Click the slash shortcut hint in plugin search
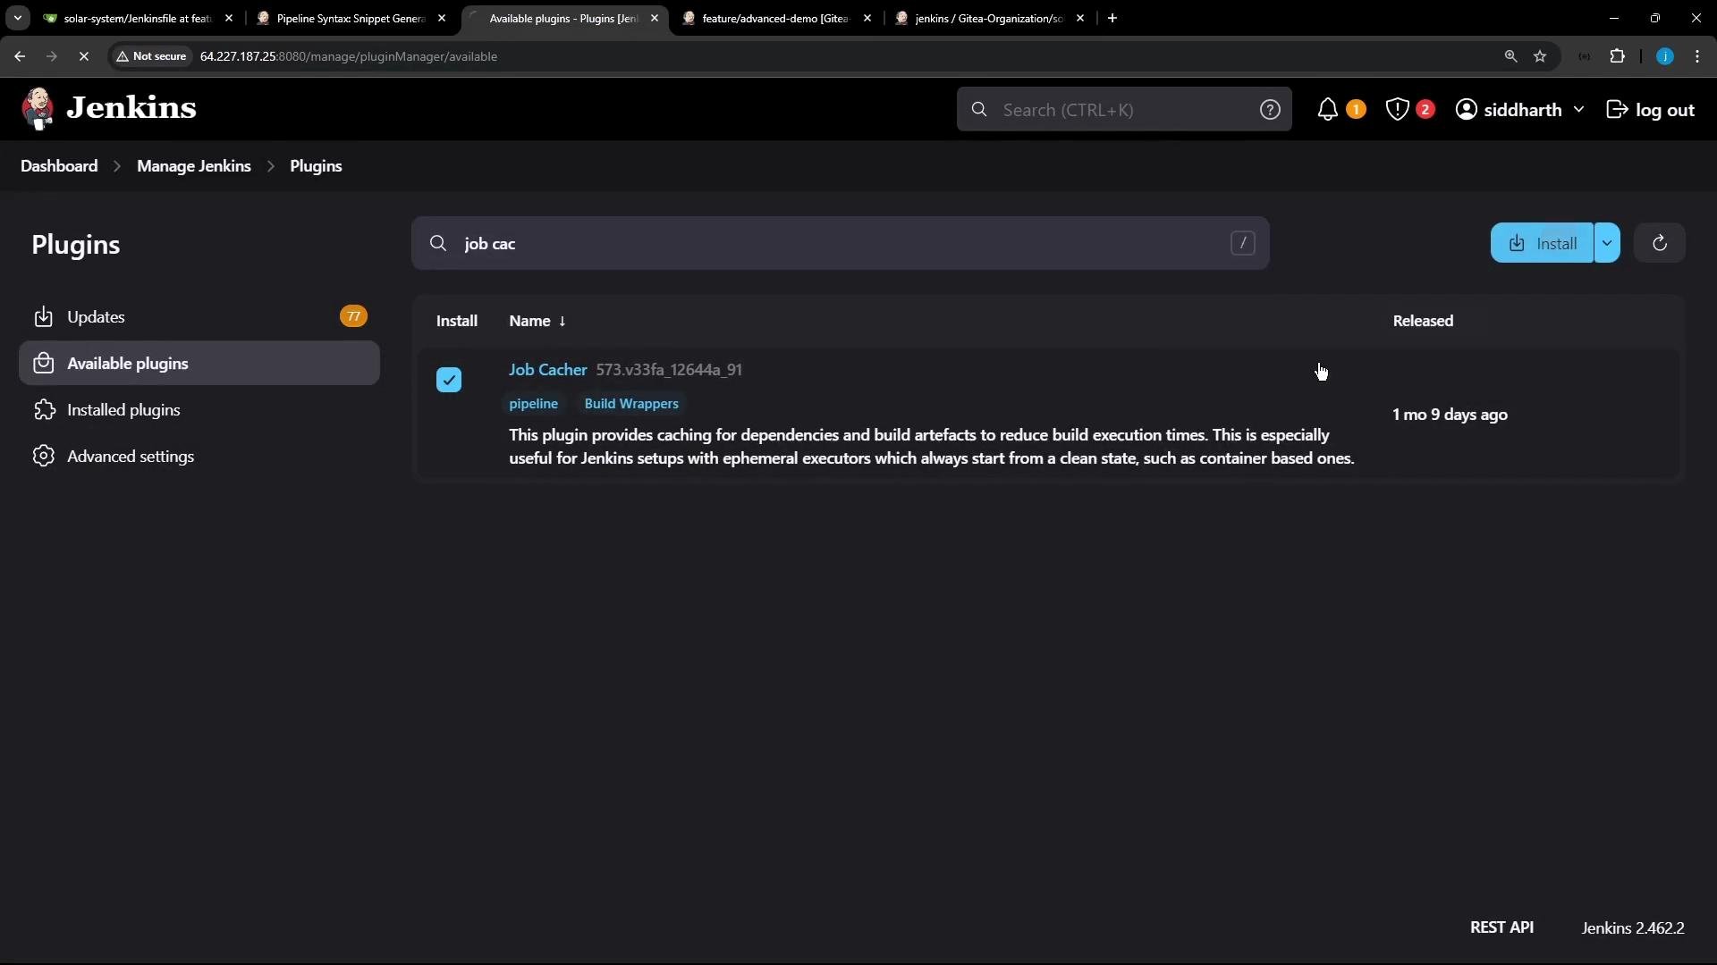The width and height of the screenshot is (1717, 965). [1242, 243]
